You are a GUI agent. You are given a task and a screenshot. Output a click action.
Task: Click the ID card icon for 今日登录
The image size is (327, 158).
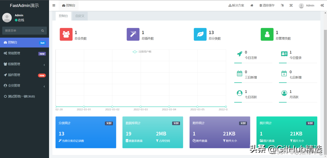(x=284, y=54)
